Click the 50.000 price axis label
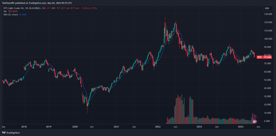Screen dimensions: 276x136 (267, 80)
